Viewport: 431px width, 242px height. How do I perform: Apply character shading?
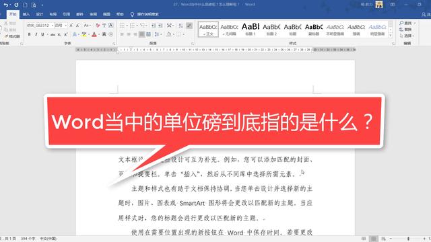pos(104,34)
